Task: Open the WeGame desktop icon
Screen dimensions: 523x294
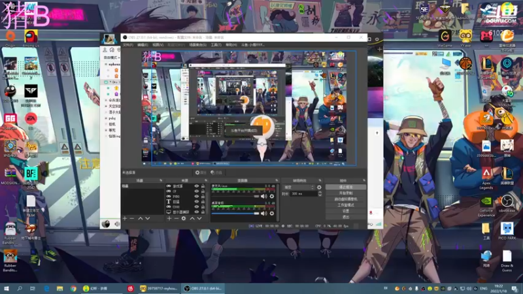Action: (445, 39)
